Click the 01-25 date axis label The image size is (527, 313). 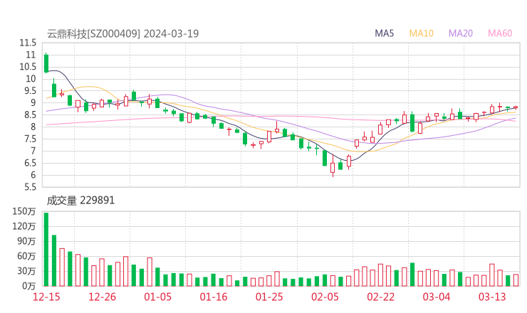(x=269, y=297)
